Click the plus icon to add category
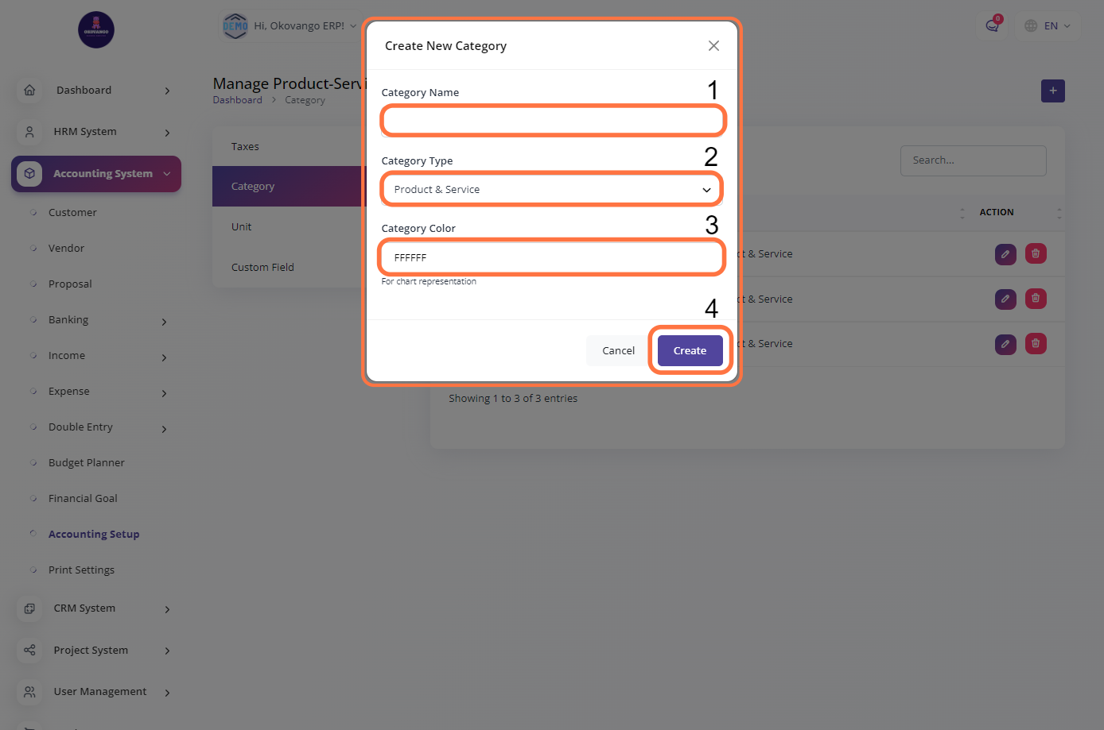1104x730 pixels. coord(1052,91)
